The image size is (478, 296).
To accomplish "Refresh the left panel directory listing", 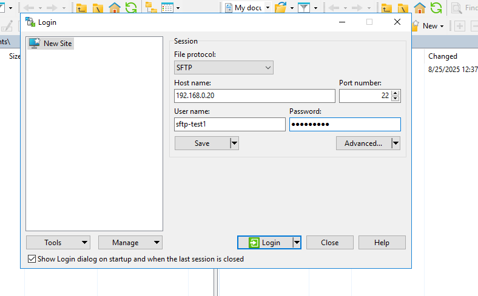I will pos(131,8).
